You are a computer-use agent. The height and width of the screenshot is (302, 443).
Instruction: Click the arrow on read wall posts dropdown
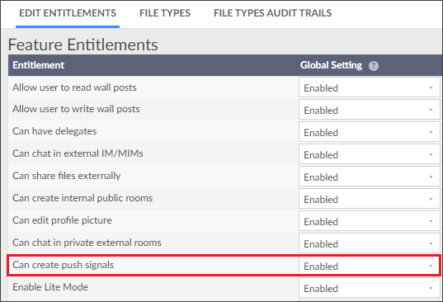(x=431, y=87)
